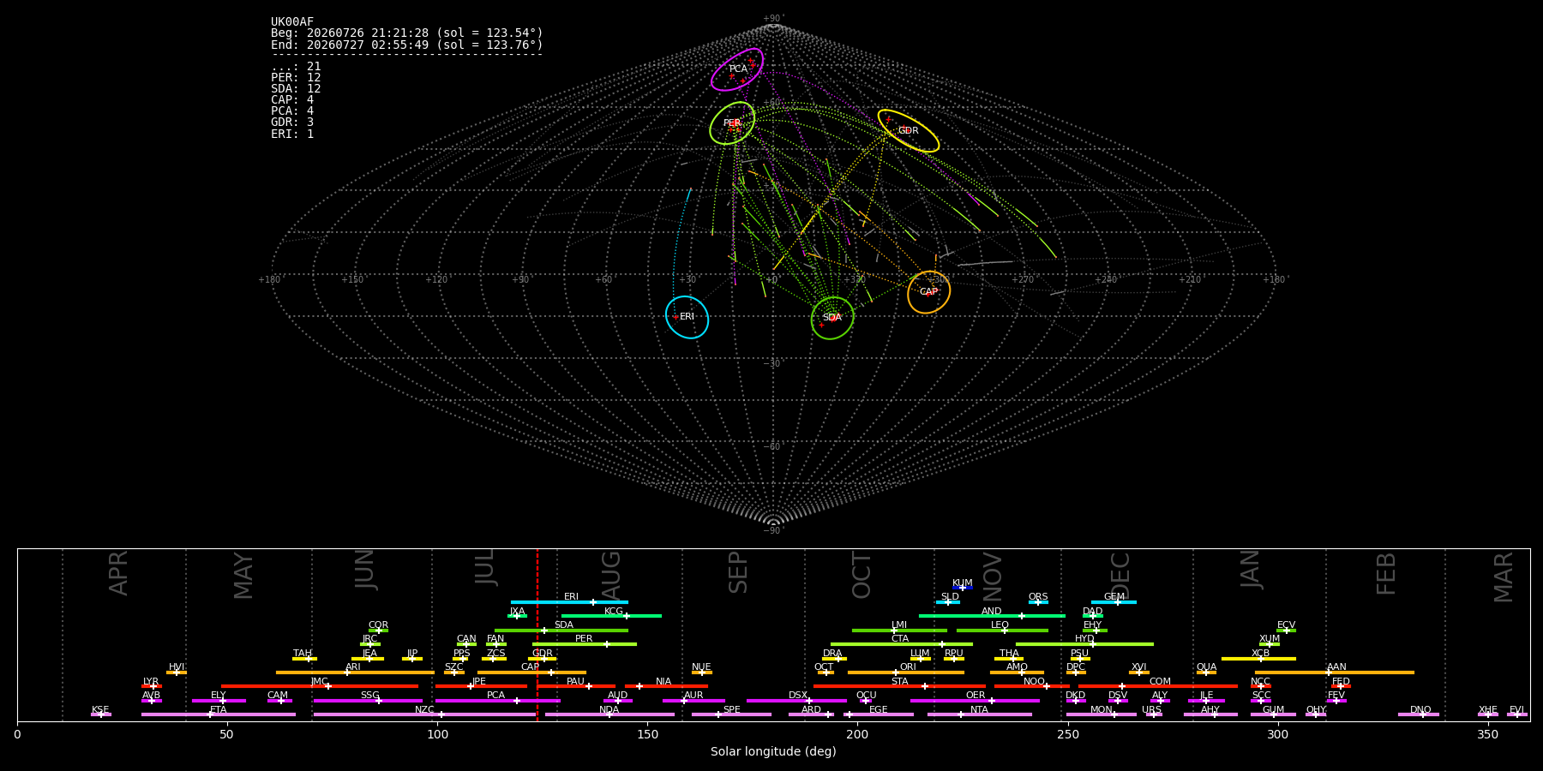The image size is (1543, 771).
Task: Click the 300 tick on solar longitude axis
Action: [1277, 734]
